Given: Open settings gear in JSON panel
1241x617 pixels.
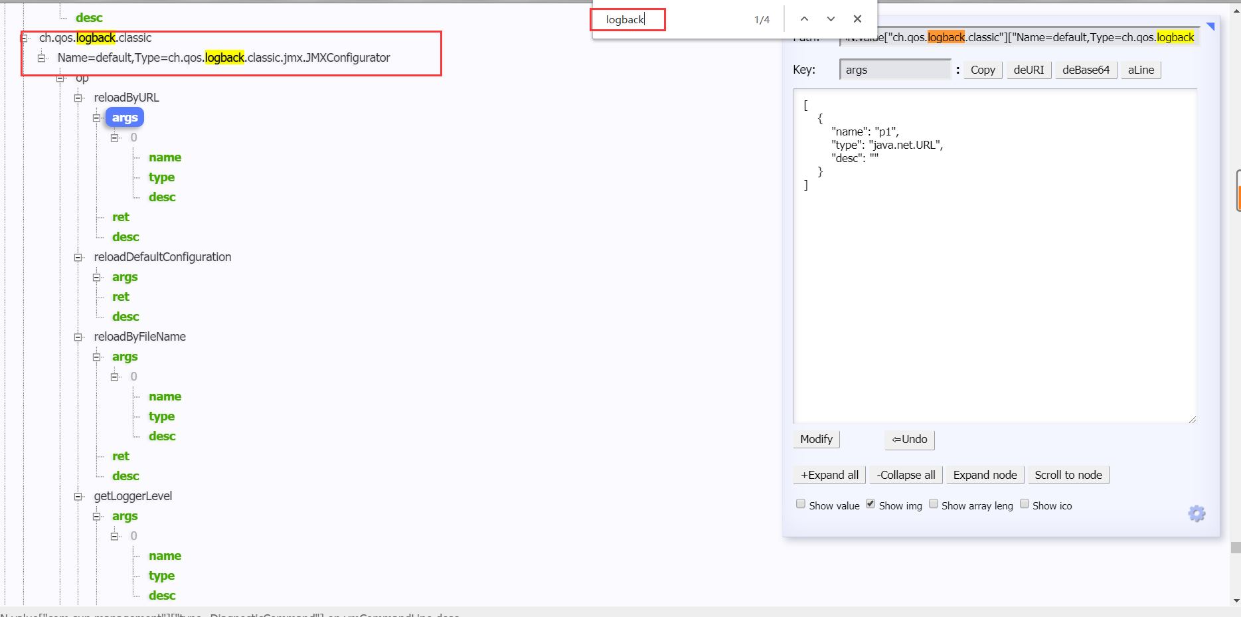Looking at the screenshot, I should (1197, 513).
